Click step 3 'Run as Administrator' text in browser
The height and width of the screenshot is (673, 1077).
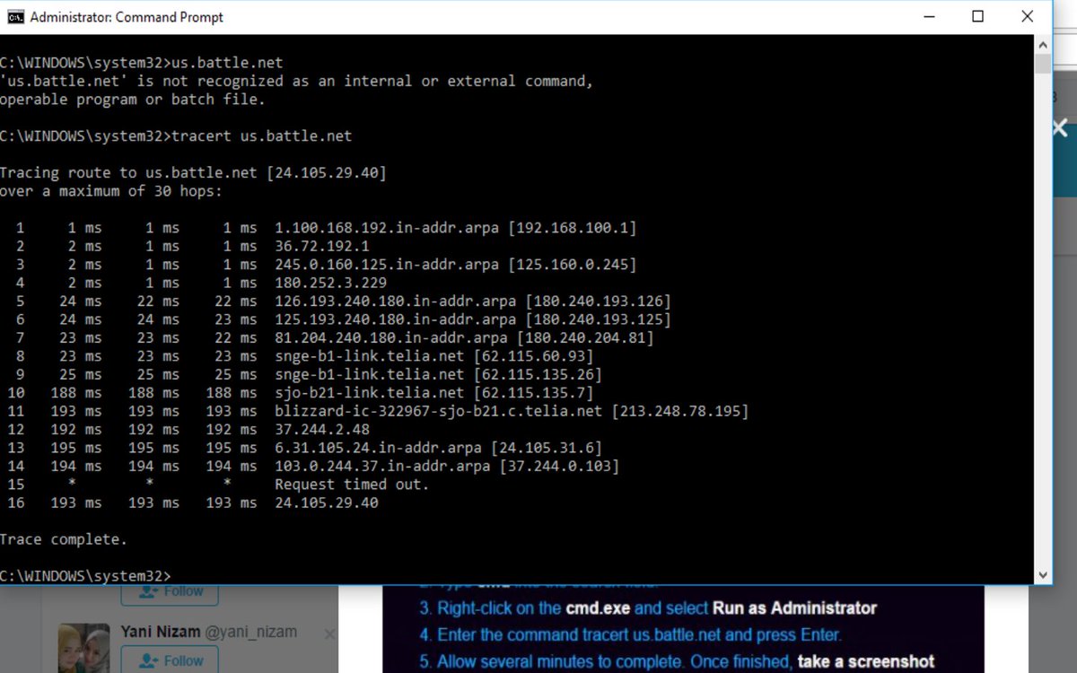coord(794,608)
